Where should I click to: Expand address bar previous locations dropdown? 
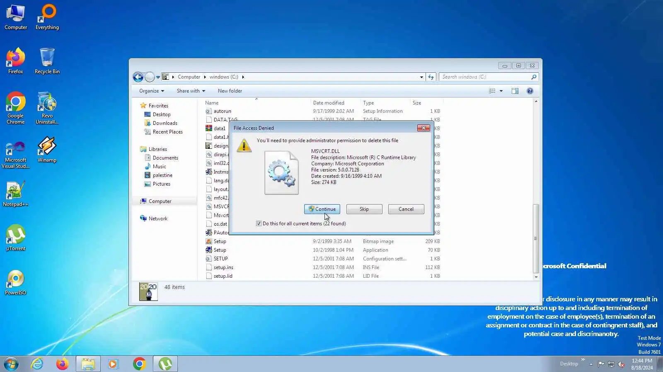[421, 77]
